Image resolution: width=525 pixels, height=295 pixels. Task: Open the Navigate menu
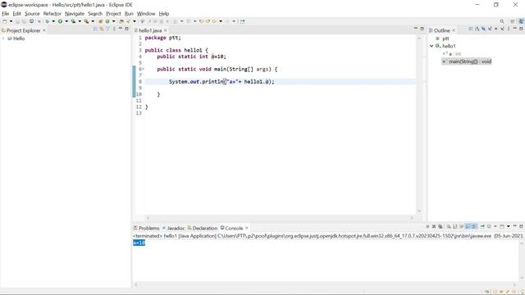coord(75,14)
